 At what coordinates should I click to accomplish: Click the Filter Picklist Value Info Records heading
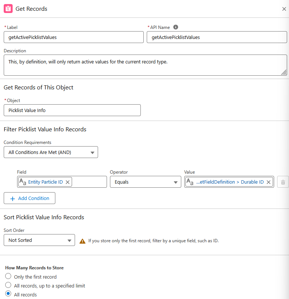45,129
